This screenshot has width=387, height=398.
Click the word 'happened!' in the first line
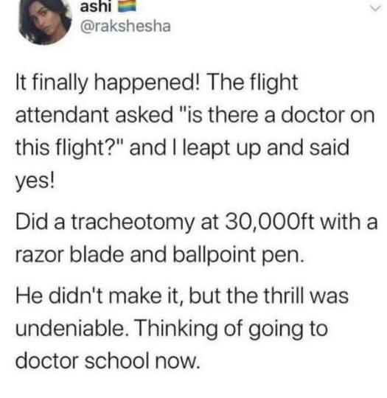147,83
